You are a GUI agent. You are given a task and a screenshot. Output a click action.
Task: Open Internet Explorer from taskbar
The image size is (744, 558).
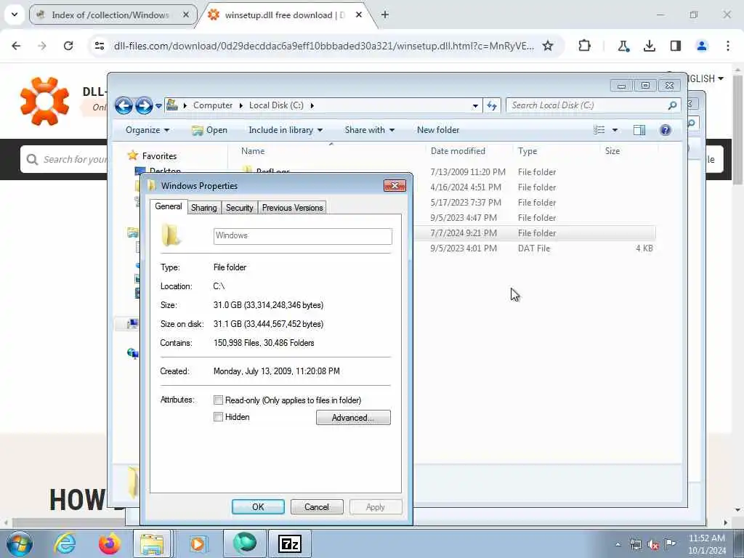[65, 543]
